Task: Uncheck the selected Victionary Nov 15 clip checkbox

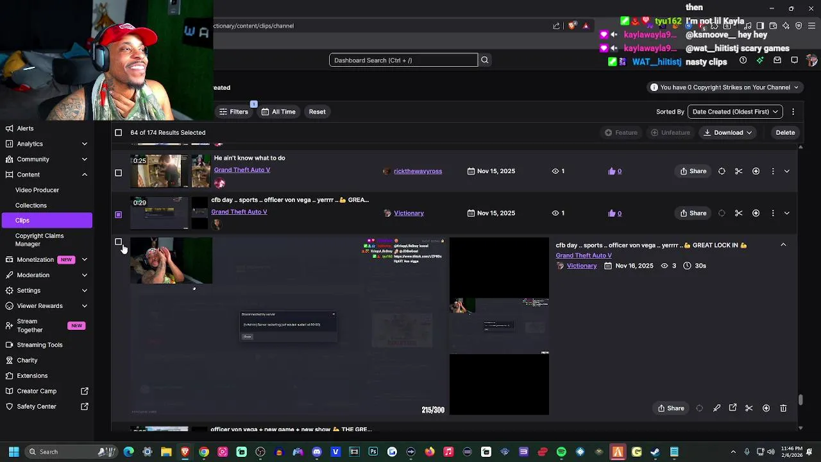Action: 118,215
